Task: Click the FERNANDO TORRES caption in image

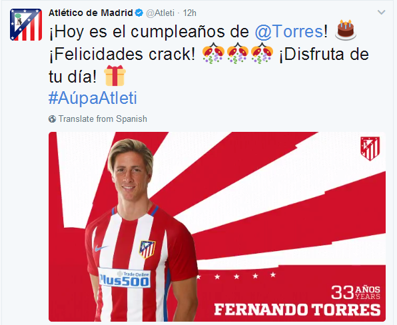Action: point(297,310)
